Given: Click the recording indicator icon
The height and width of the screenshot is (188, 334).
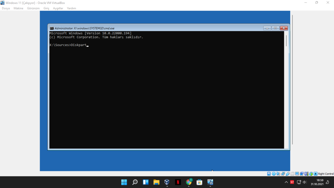Looking at the screenshot, I should 302,174.
